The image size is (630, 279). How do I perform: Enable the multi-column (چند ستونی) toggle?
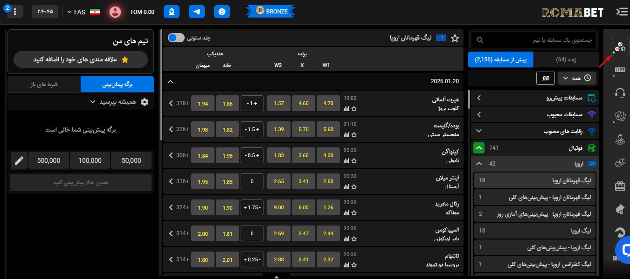pos(176,38)
